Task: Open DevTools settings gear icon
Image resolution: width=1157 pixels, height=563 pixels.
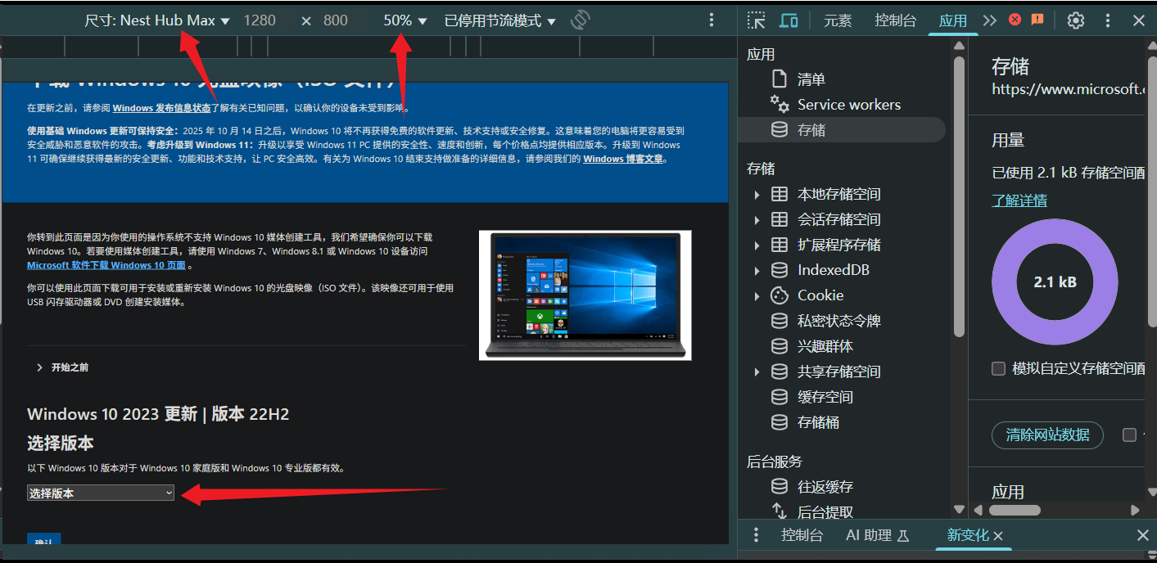Action: [1076, 20]
